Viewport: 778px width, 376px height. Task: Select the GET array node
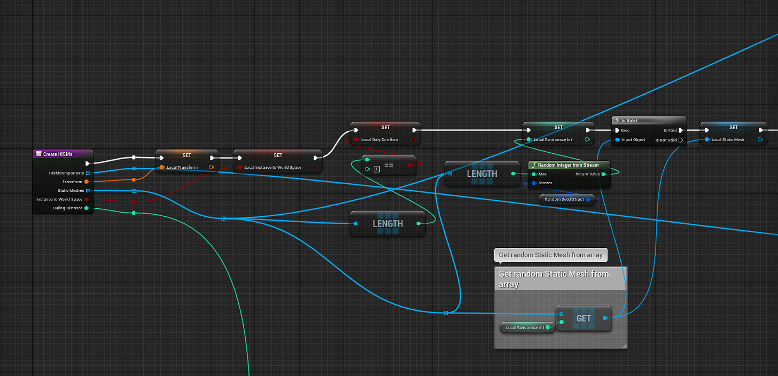(584, 318)
